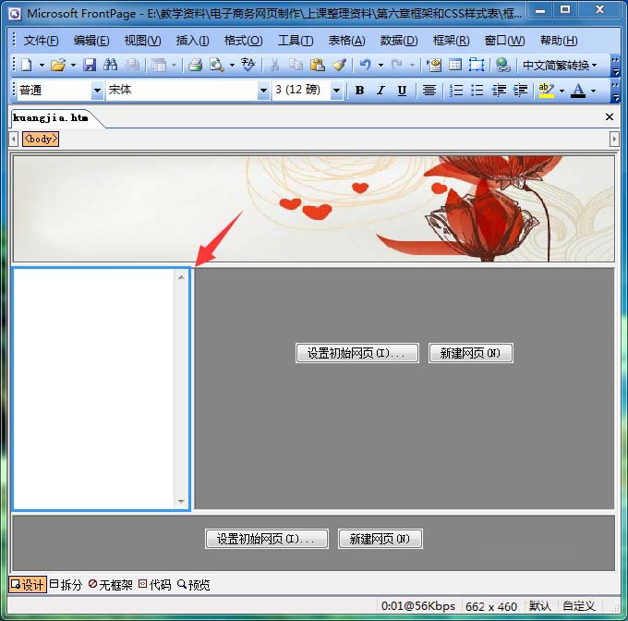Click the 662 x 460 page size status
Viewport: 628px width, 621px height.
click(x=491, y=606)
